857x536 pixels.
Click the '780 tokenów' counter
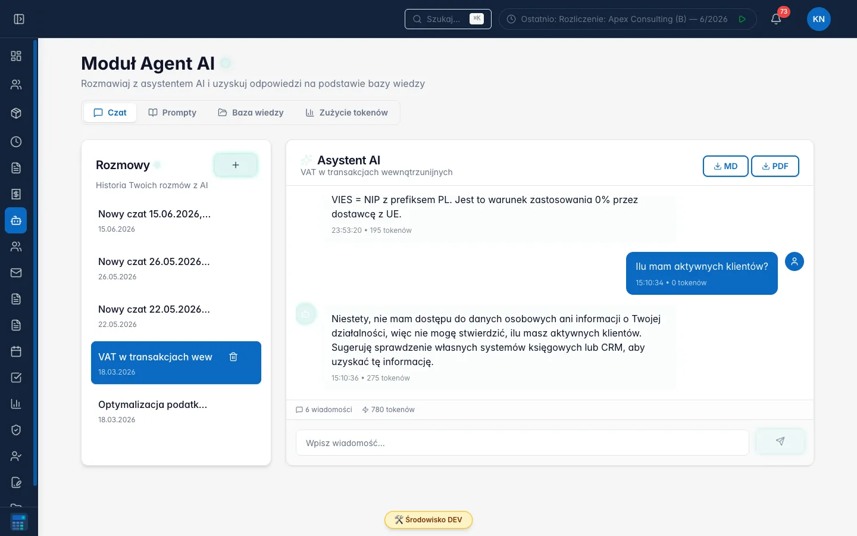coord(388,410)
